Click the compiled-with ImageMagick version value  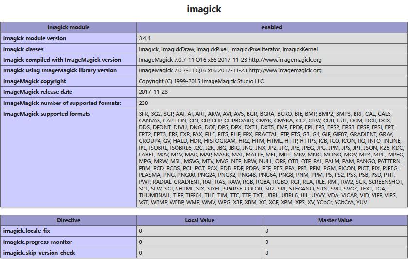tap(230, 60)
